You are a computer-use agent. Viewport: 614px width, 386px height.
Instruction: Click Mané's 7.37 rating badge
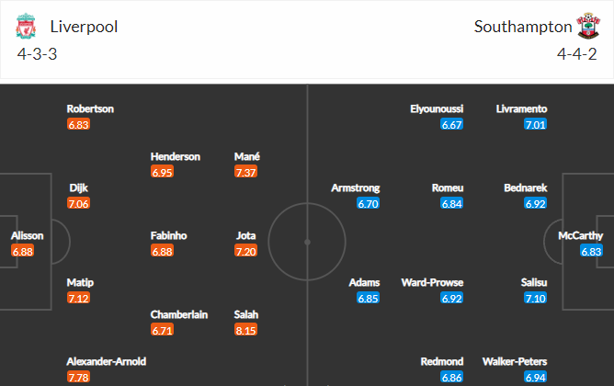tap(246, 172)
